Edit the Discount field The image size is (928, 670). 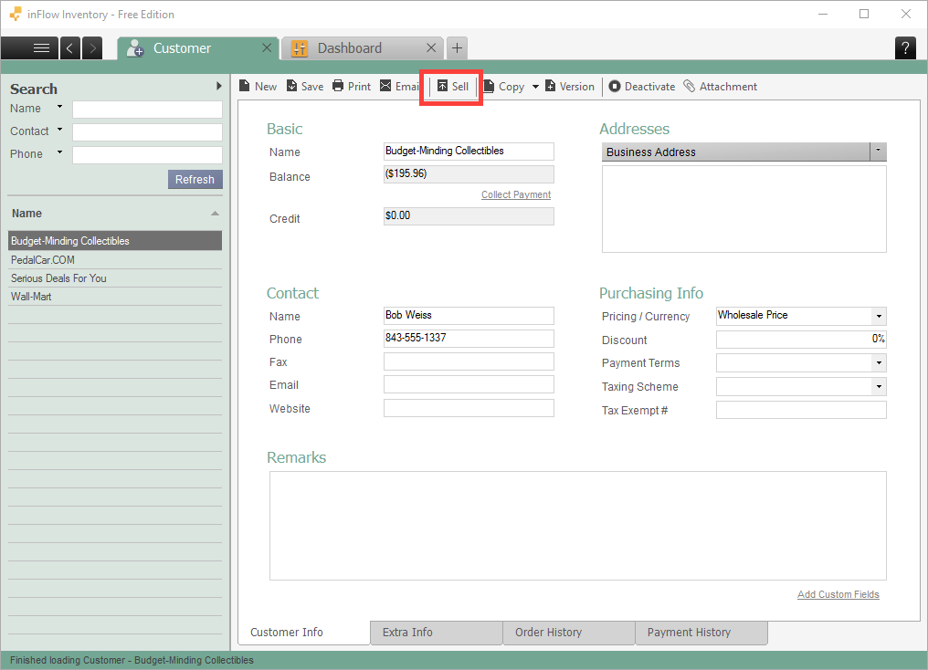(801, 340)
